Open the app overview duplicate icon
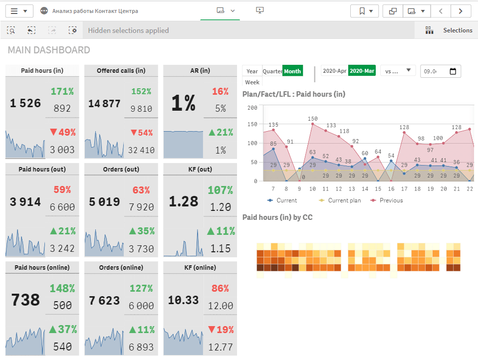The width and height of the screenshot is (478, 359). tap(393, 11)
